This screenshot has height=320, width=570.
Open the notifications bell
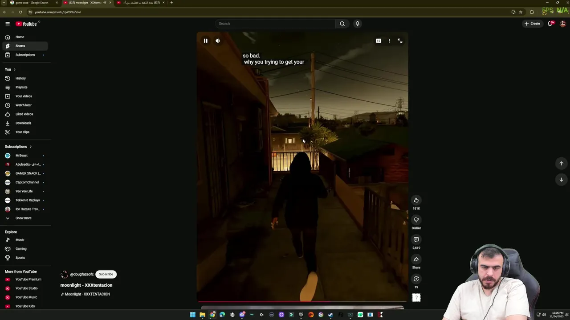tap(550, 24)
